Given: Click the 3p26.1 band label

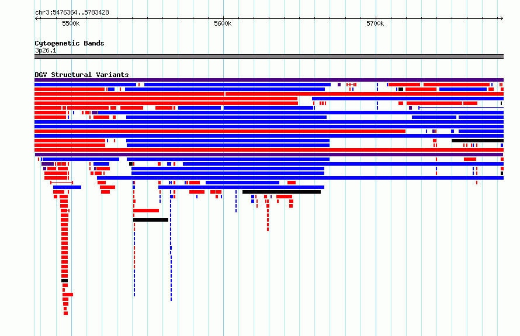Looking at the screenshot, I should 46,50.
